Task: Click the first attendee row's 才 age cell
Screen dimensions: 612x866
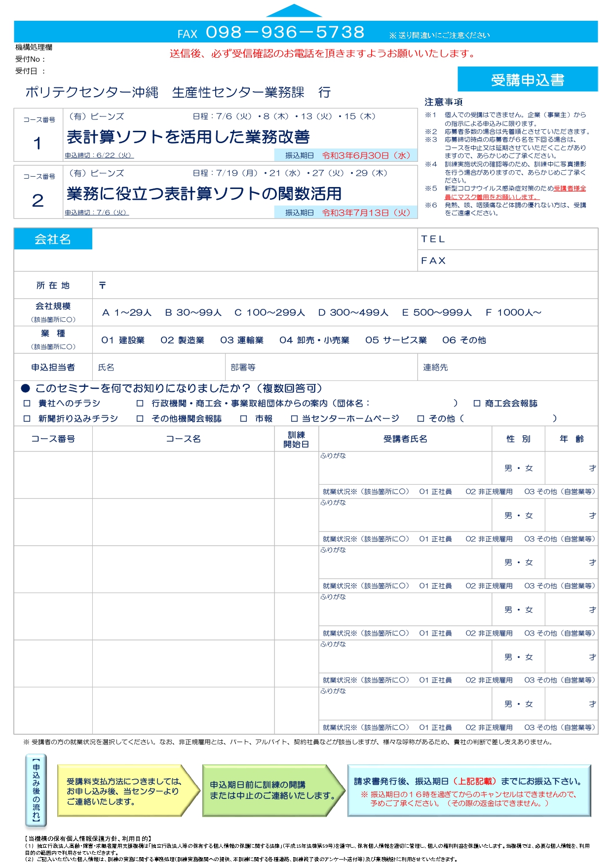Action: coord(572,468)
